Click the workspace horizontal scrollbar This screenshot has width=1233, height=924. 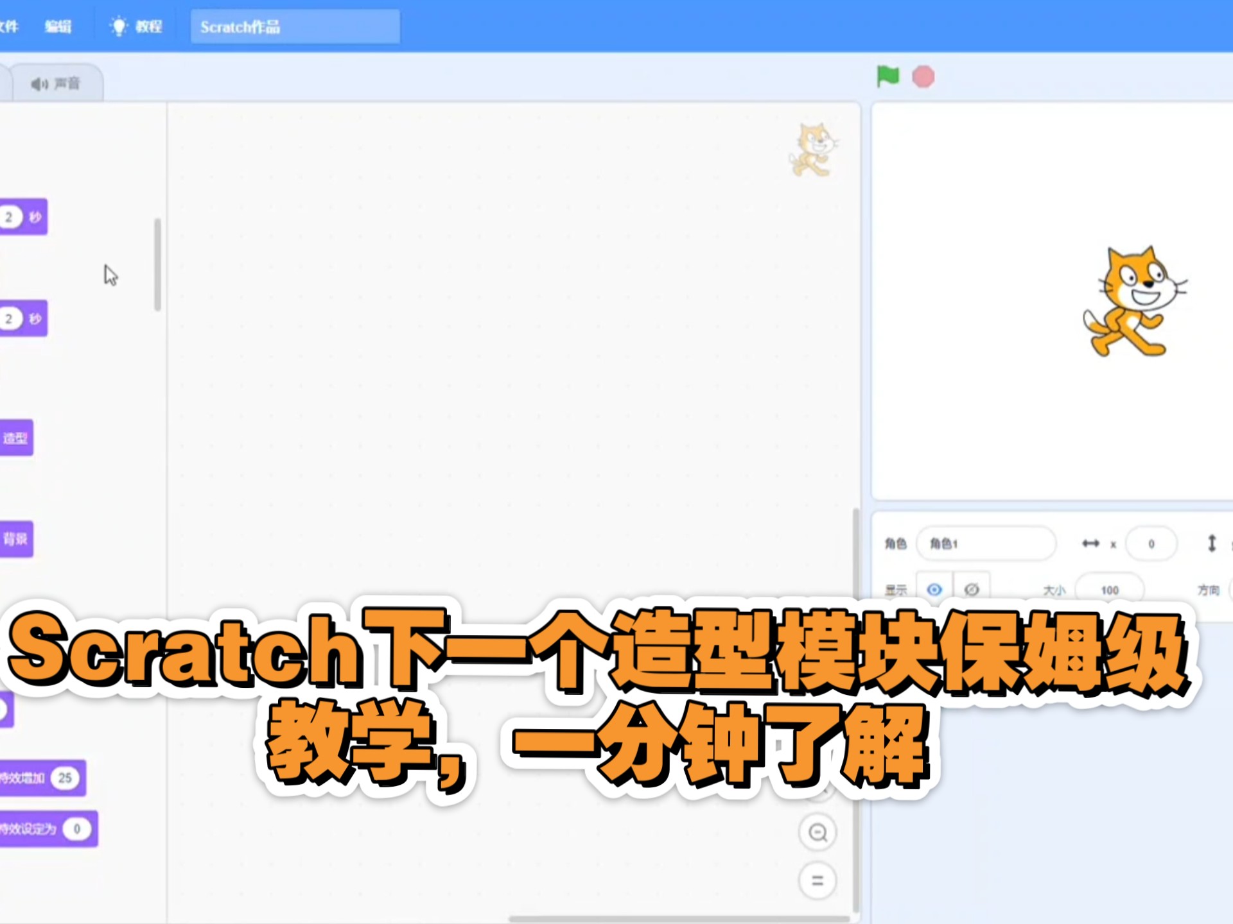click(x=679, y=919)
